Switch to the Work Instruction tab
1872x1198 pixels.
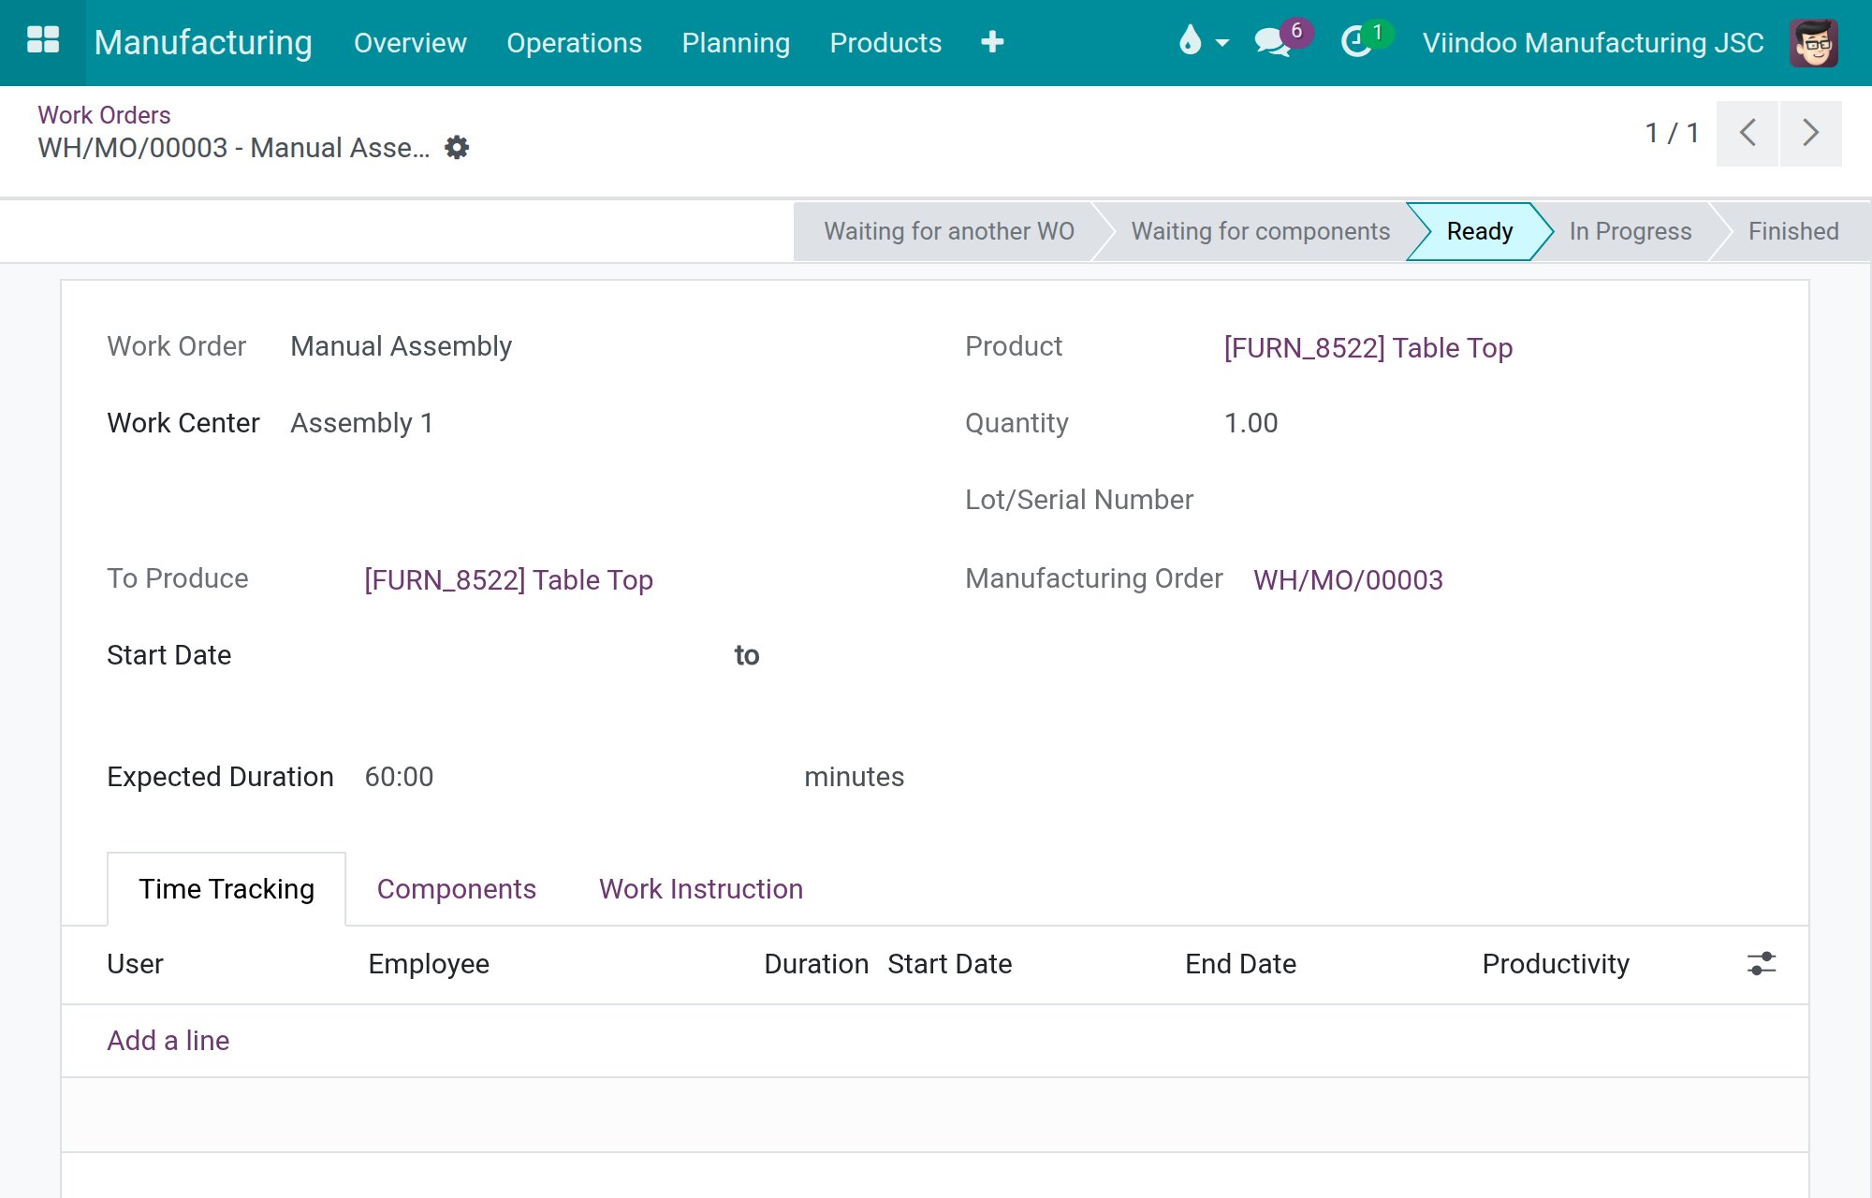coord(701,888)
